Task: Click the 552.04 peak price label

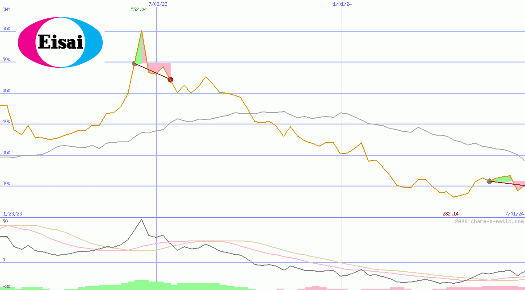Action: pos(138,10)
